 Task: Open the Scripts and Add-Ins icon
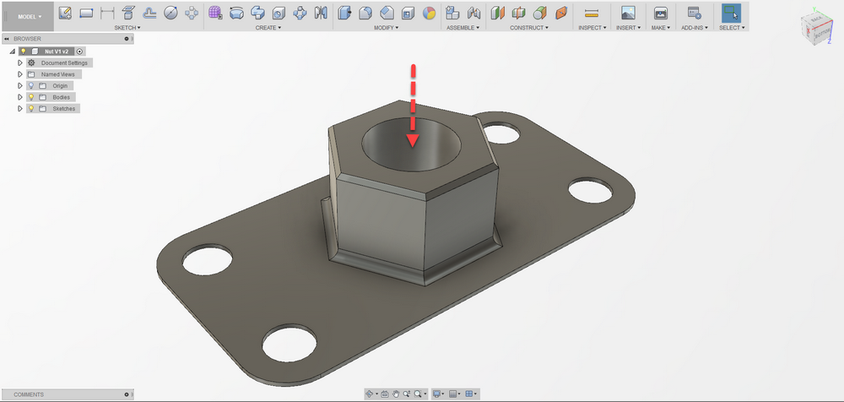[x=695, y=13]
